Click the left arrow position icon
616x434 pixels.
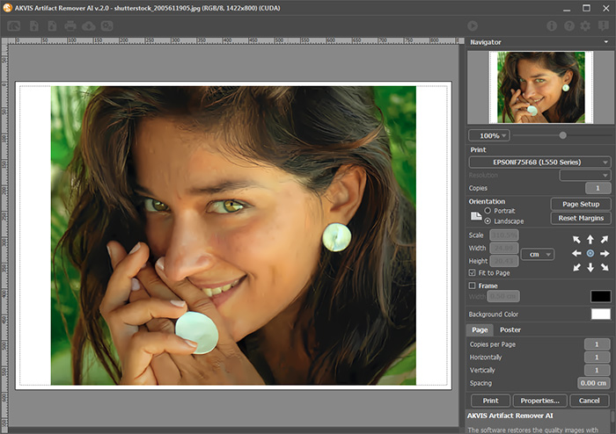[576, 254]
